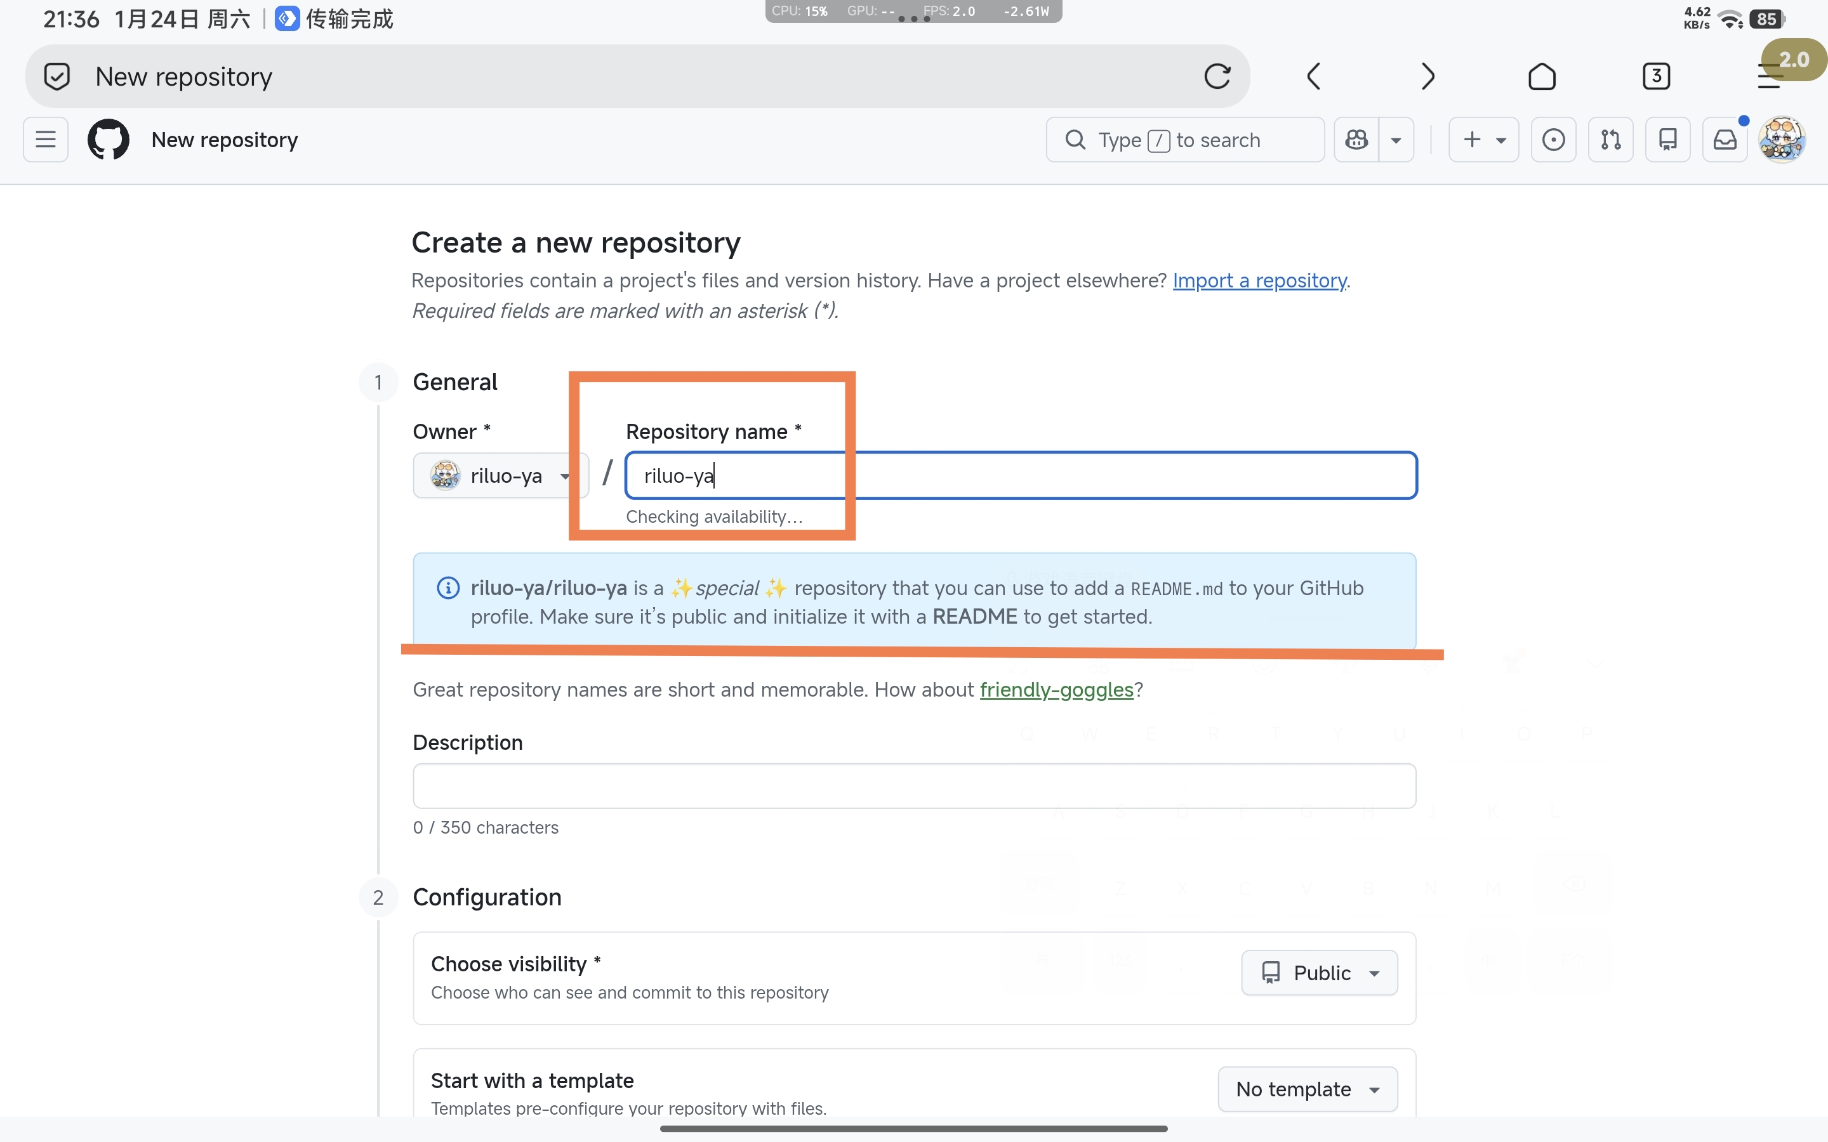This screenshot has width=1828, height=1142.
Task: Click the Import a repository link
Action: tap(1259, 280)
